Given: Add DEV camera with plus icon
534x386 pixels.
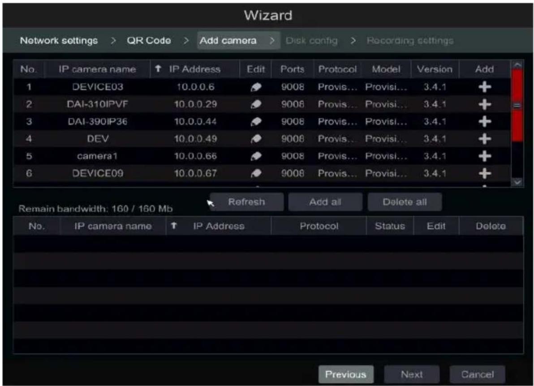Looking at the screenshot, I should point(485,139).
